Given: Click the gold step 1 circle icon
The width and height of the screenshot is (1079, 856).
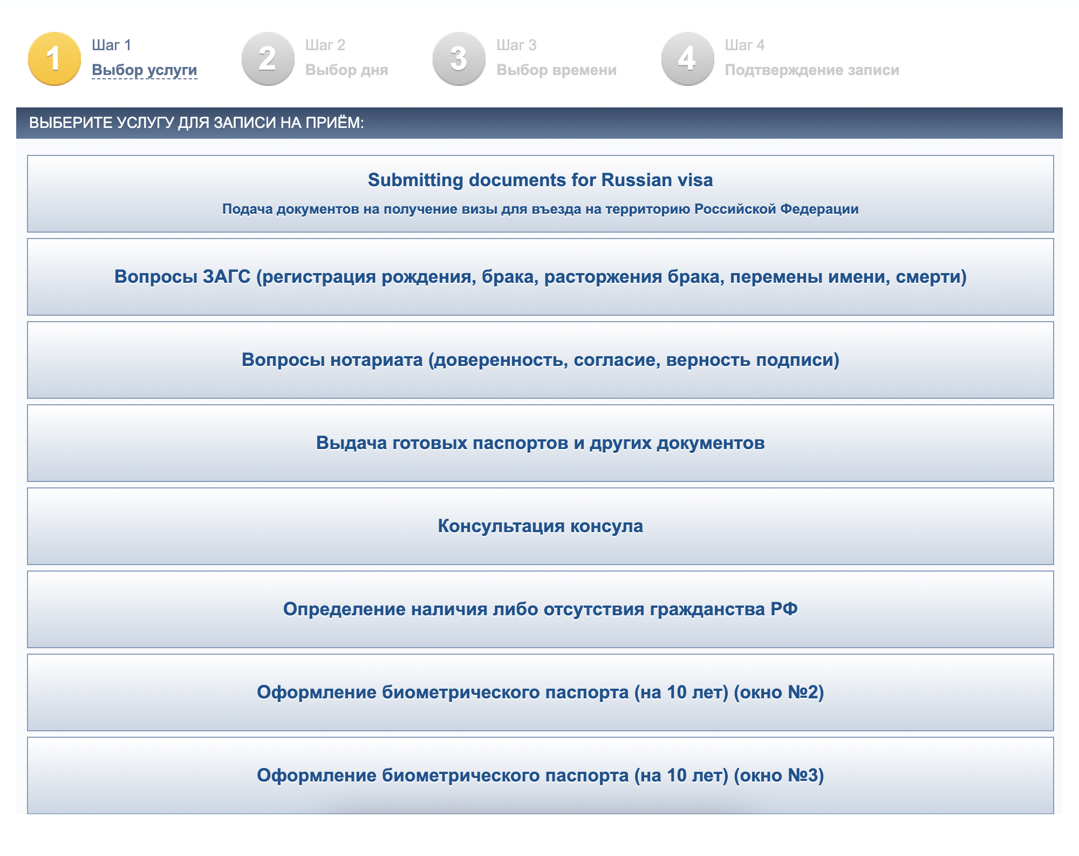Looking at the screenshot, I should pyautogui.click(x=54, y=58).
